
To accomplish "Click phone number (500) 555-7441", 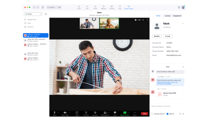I will click(x=173, y=51).
